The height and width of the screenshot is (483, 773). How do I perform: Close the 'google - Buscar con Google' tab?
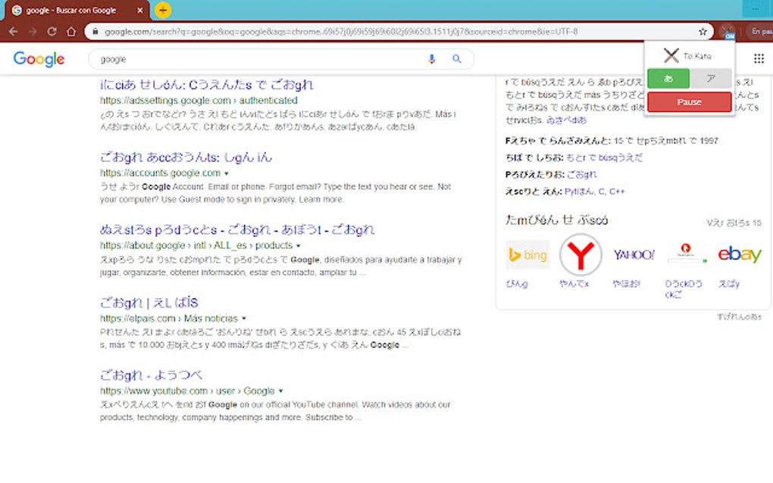coord(140,11)
